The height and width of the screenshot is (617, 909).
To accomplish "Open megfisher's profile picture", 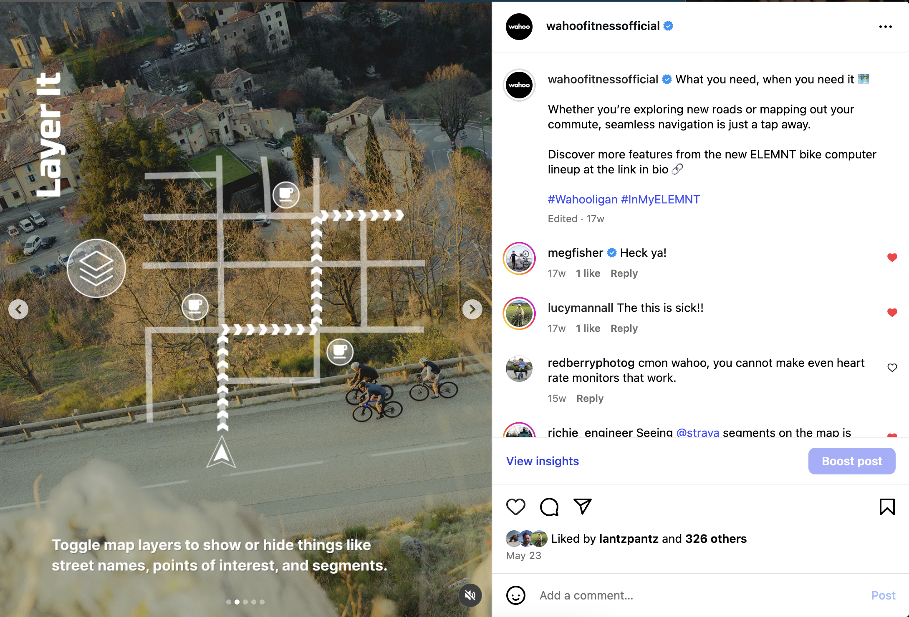I will coord(519,258).
